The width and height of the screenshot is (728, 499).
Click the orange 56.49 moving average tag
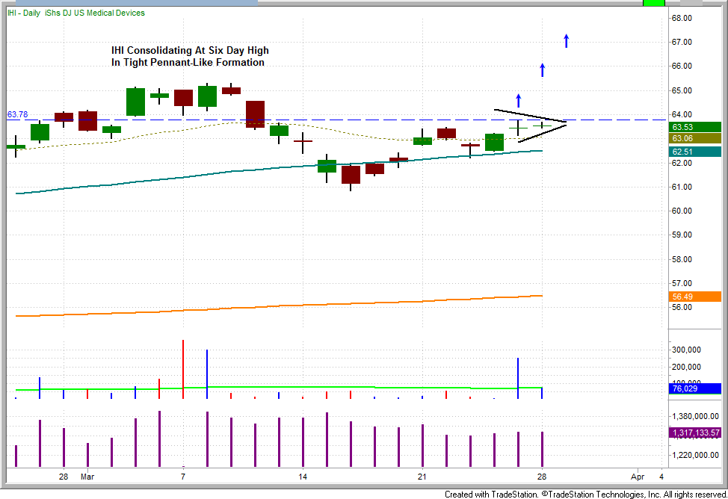click(694, 297)
